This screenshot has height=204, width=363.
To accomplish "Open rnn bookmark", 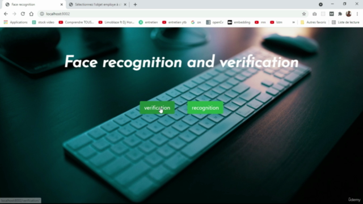I will click(x=260, y=22).
